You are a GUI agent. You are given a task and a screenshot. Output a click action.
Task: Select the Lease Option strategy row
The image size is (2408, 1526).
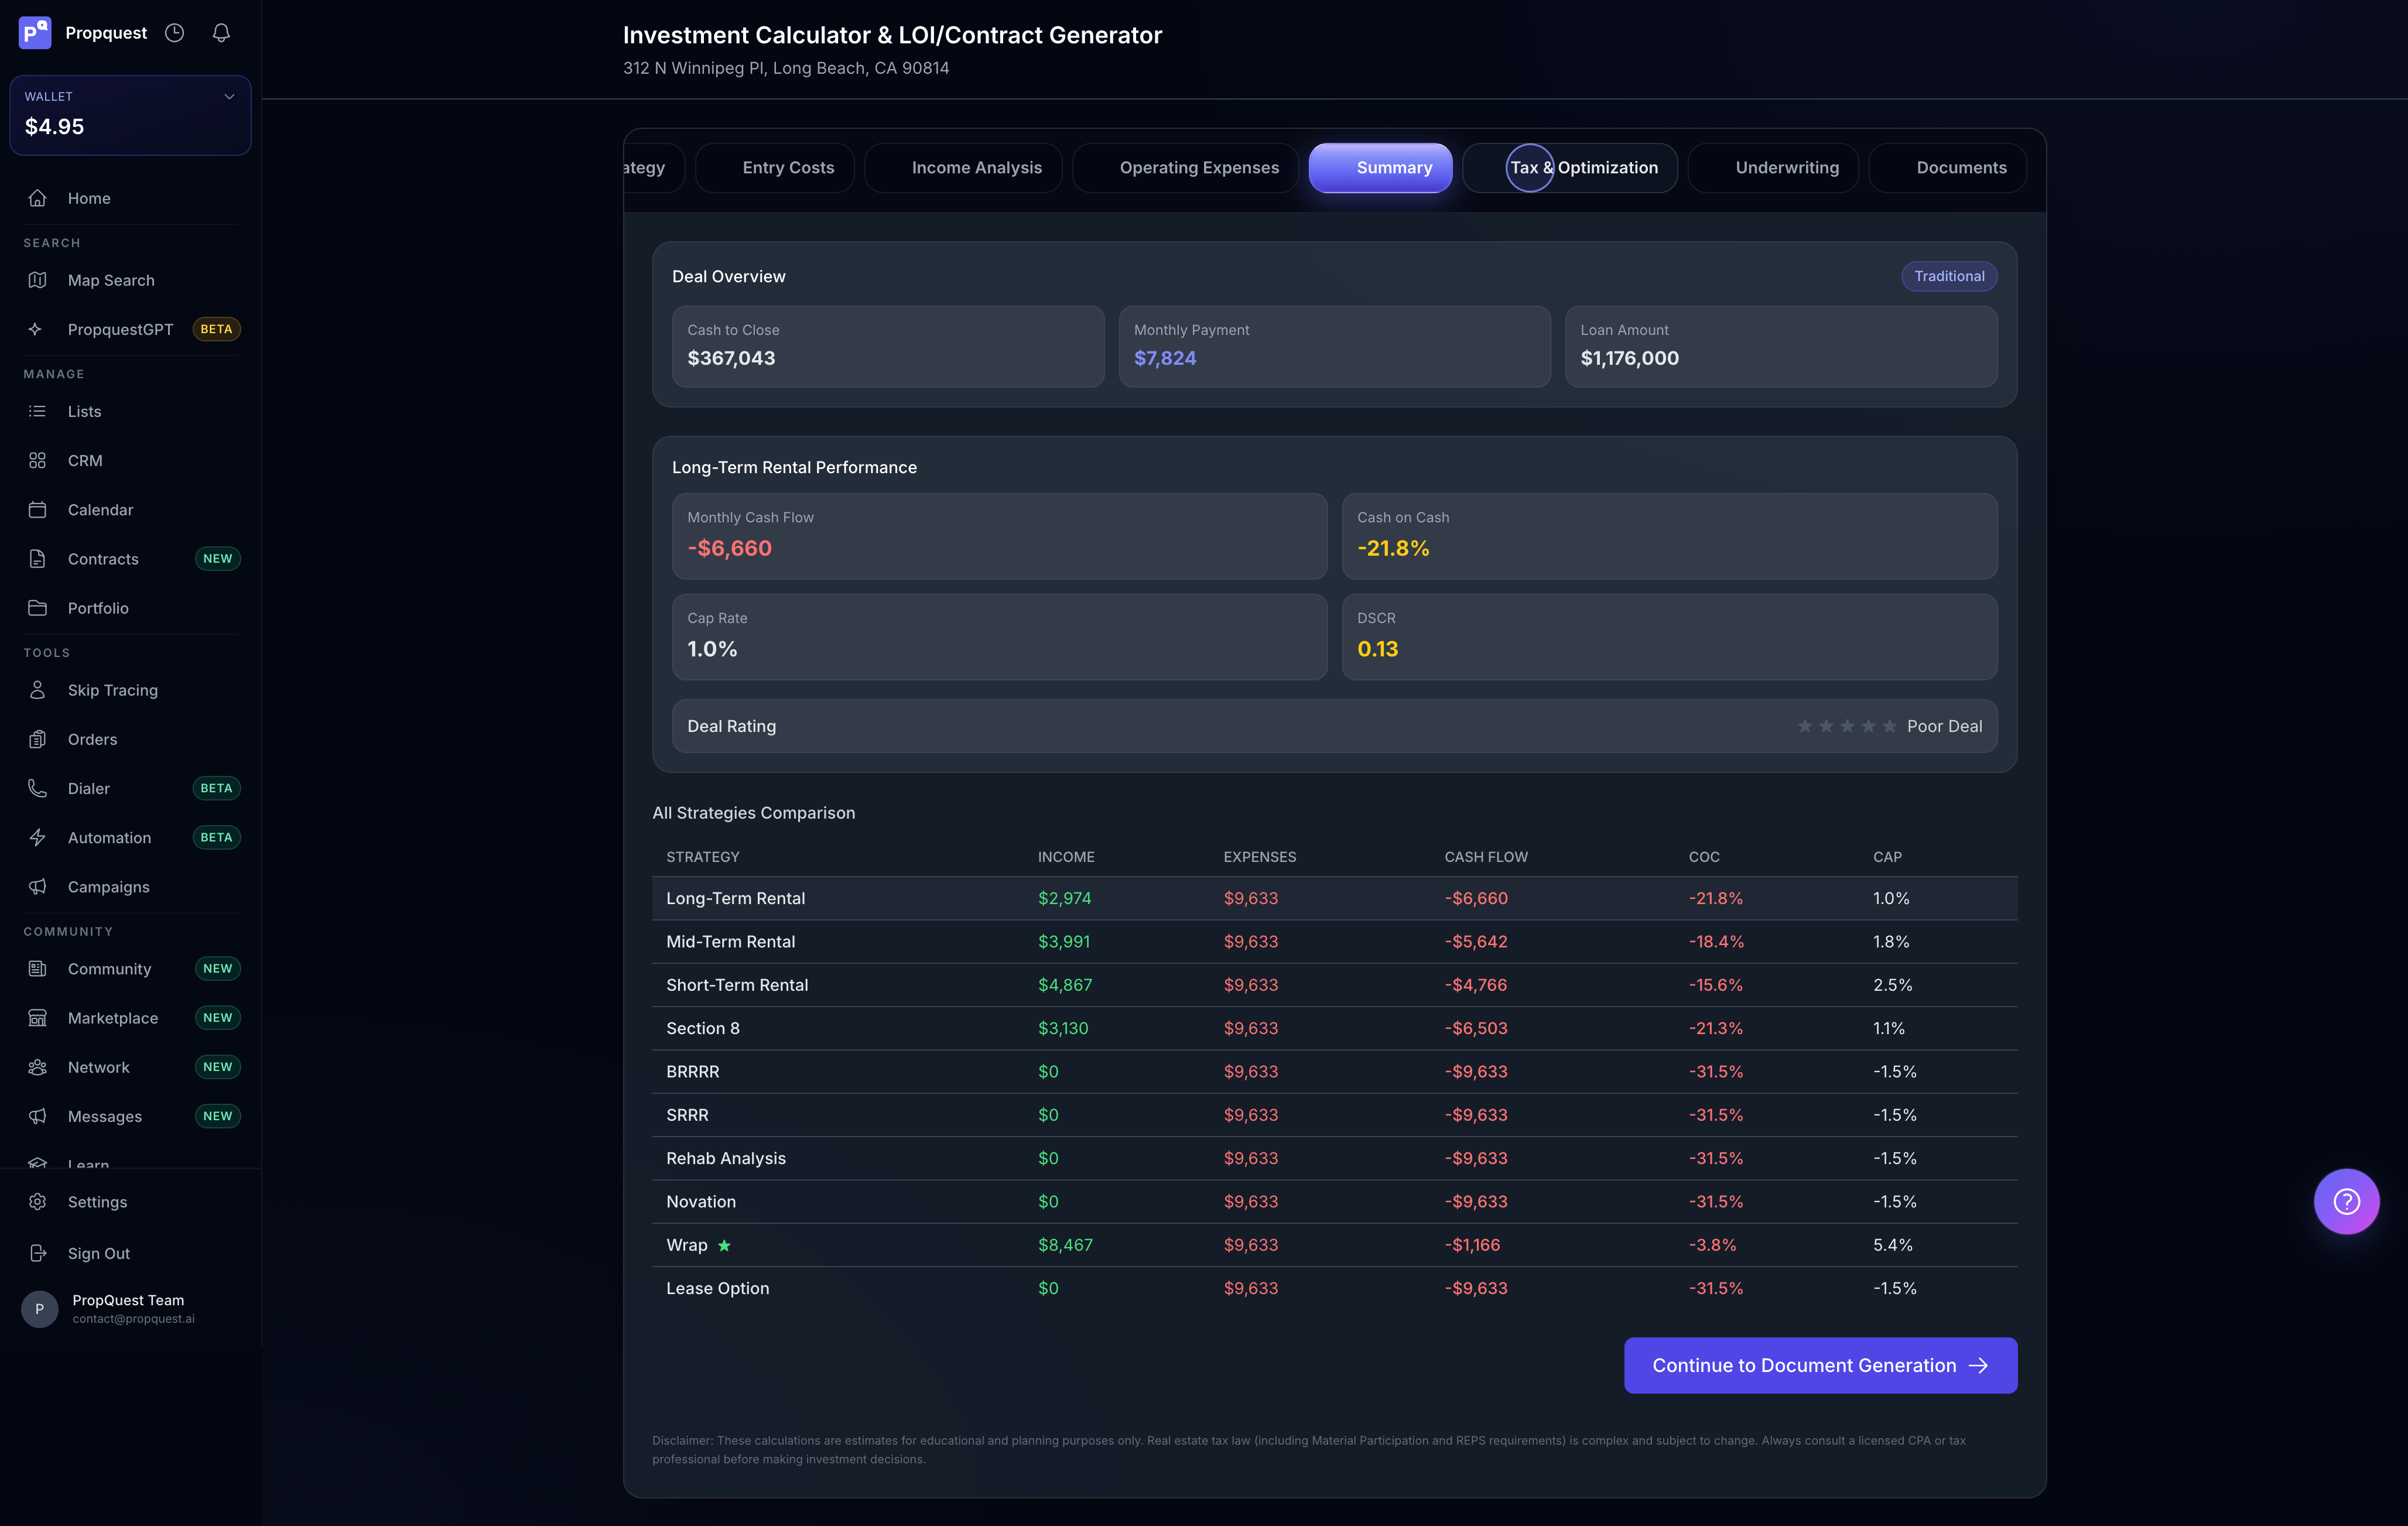pos(1334,1288)
